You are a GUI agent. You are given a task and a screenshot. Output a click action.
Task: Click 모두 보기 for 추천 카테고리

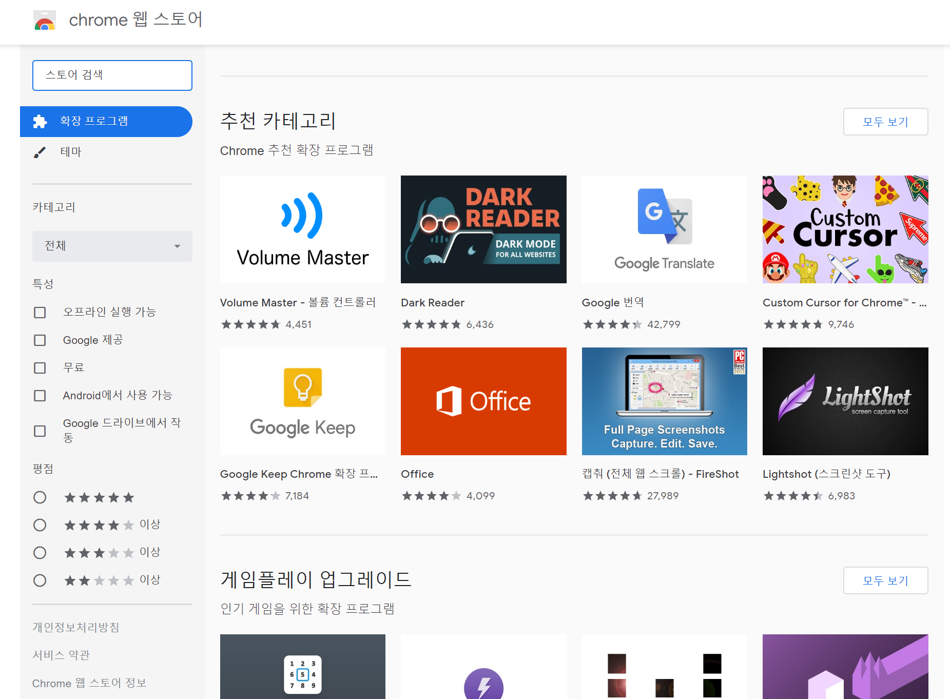885,122
